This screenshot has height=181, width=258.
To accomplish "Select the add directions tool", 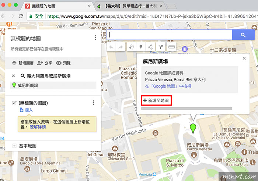I will [161, 47].
